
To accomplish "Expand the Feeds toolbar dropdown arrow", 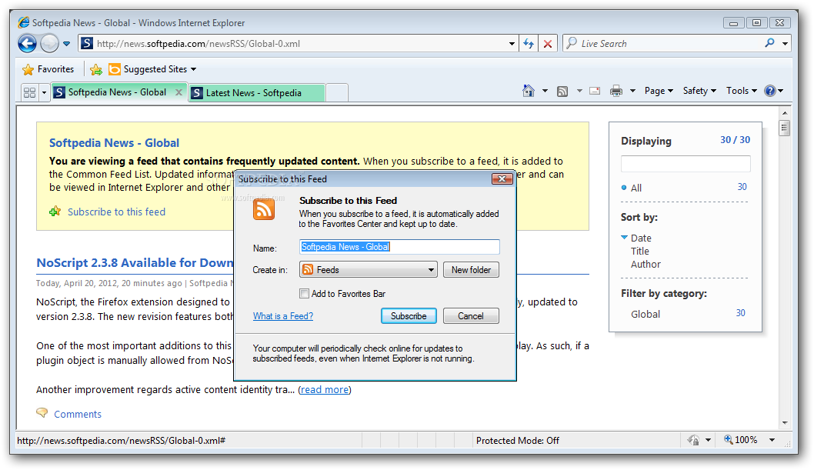I will (579, 92).
